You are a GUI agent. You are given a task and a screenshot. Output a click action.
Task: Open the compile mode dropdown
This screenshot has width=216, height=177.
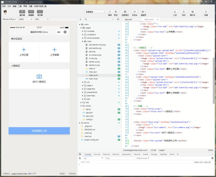95,12
